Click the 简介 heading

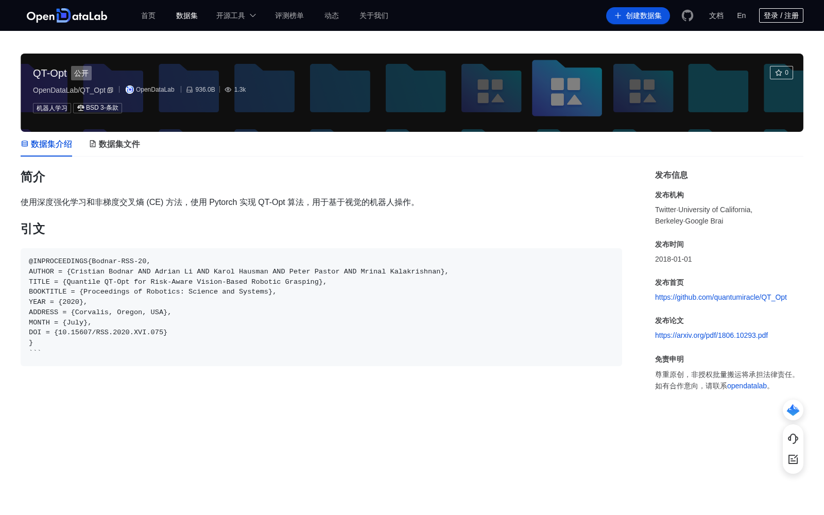(x=33, y=177)
